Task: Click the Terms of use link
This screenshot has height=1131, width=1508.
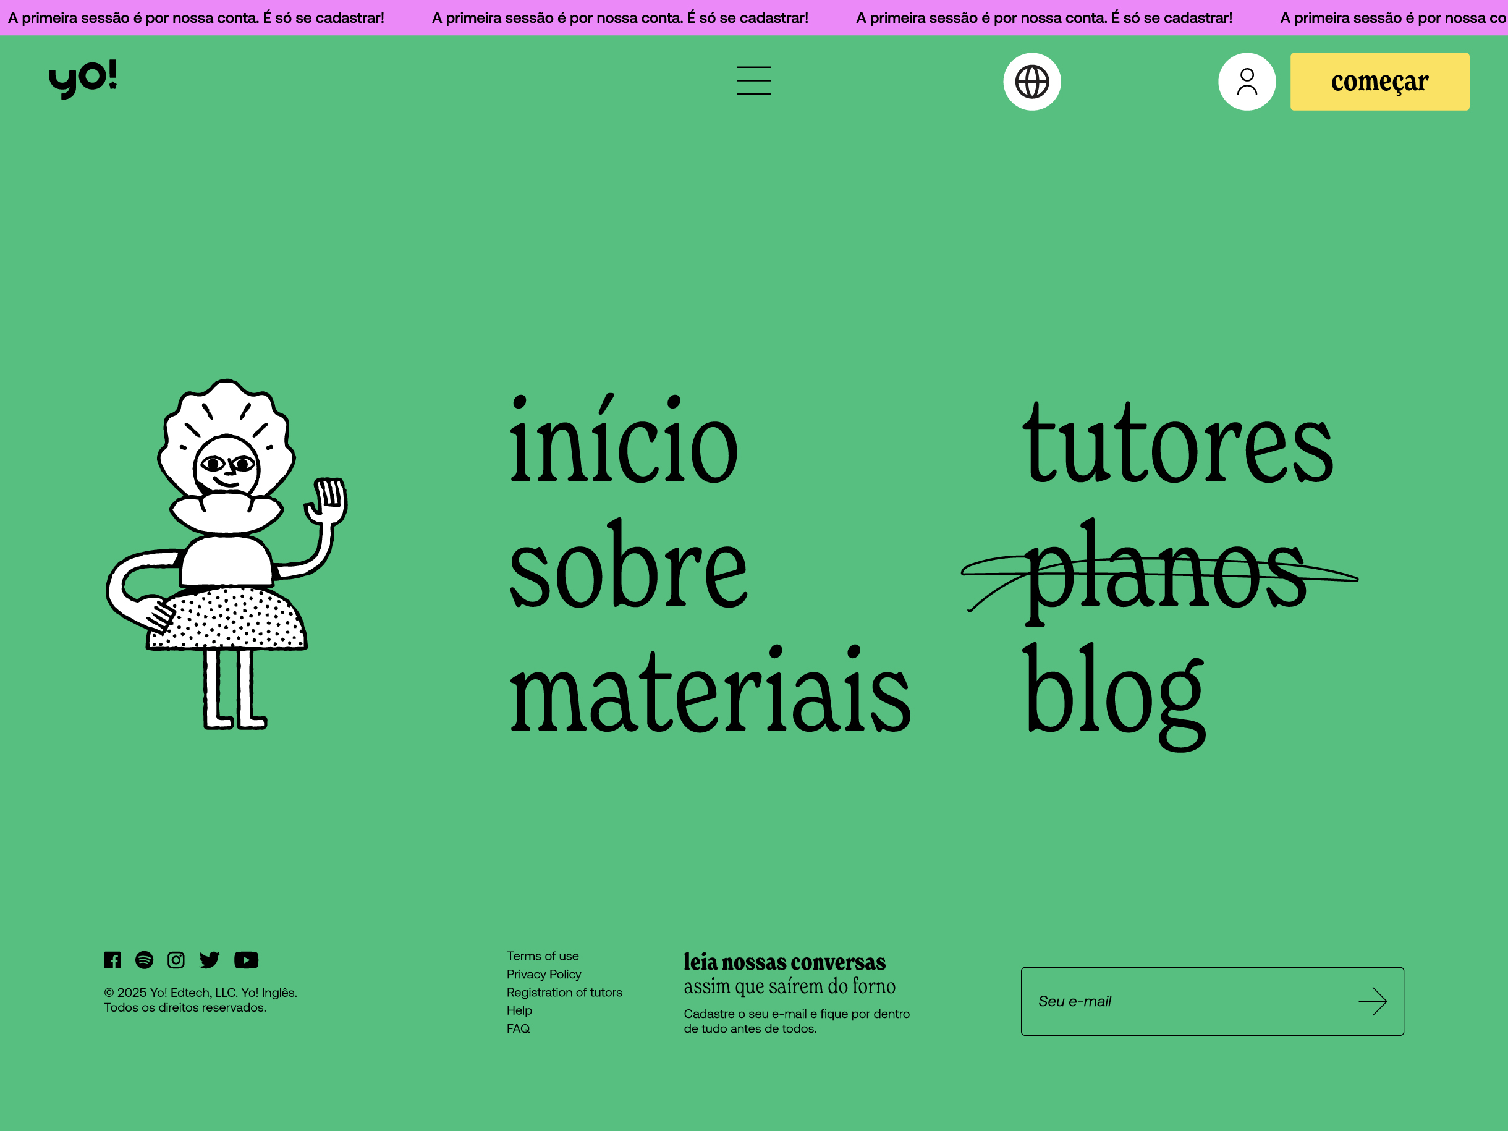Action: point(542,956)
